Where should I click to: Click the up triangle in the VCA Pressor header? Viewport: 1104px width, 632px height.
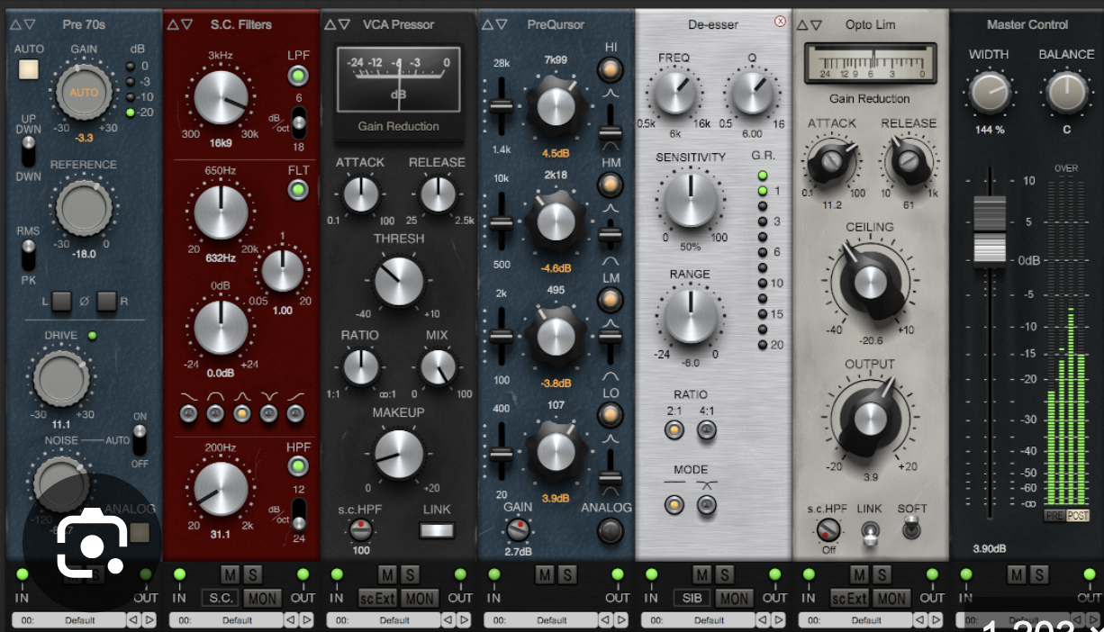[330, 24]
